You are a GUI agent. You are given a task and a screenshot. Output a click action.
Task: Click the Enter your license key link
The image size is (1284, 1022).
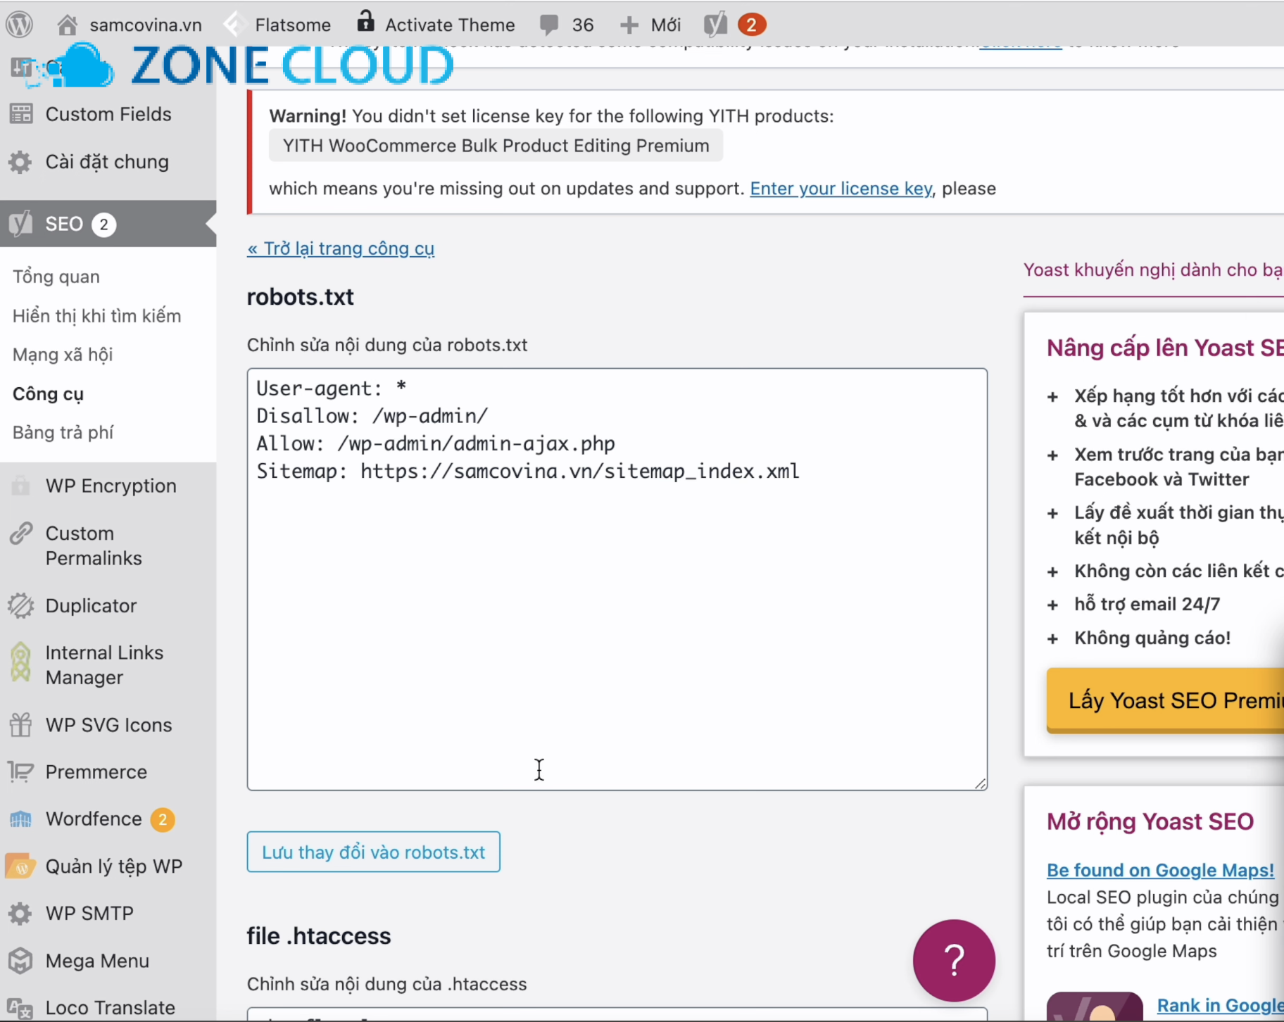tap(841, 189)
